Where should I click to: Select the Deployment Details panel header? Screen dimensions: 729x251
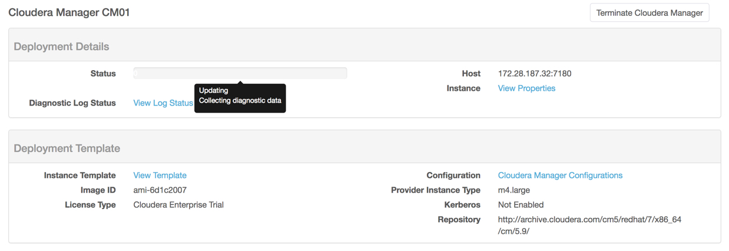[364, 47]
